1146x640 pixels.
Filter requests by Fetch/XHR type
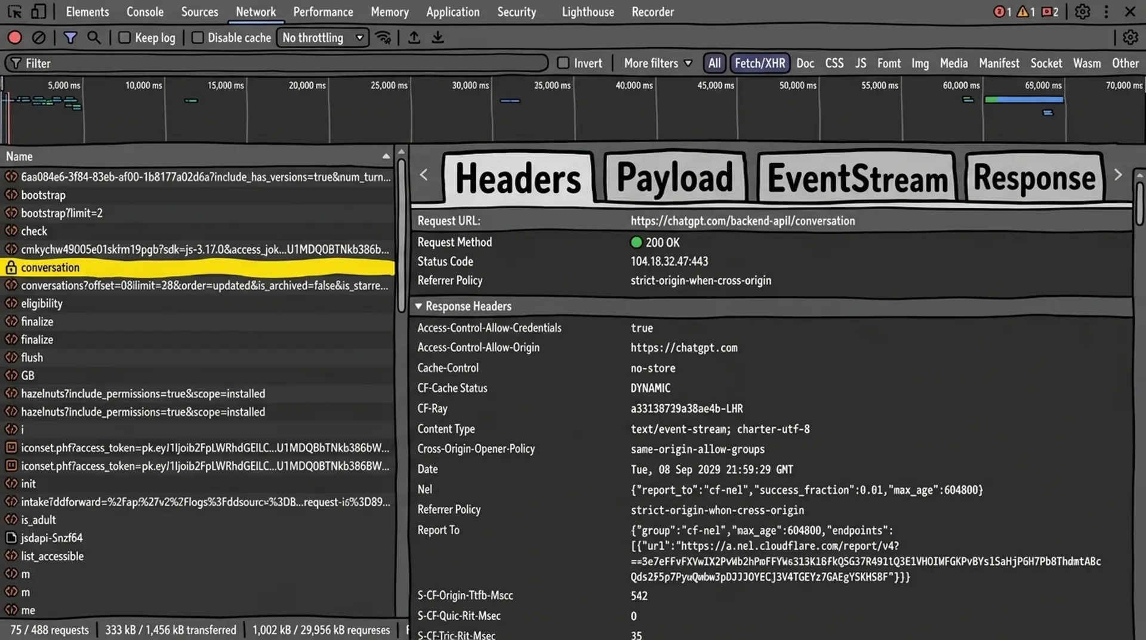tap(760, 63)
